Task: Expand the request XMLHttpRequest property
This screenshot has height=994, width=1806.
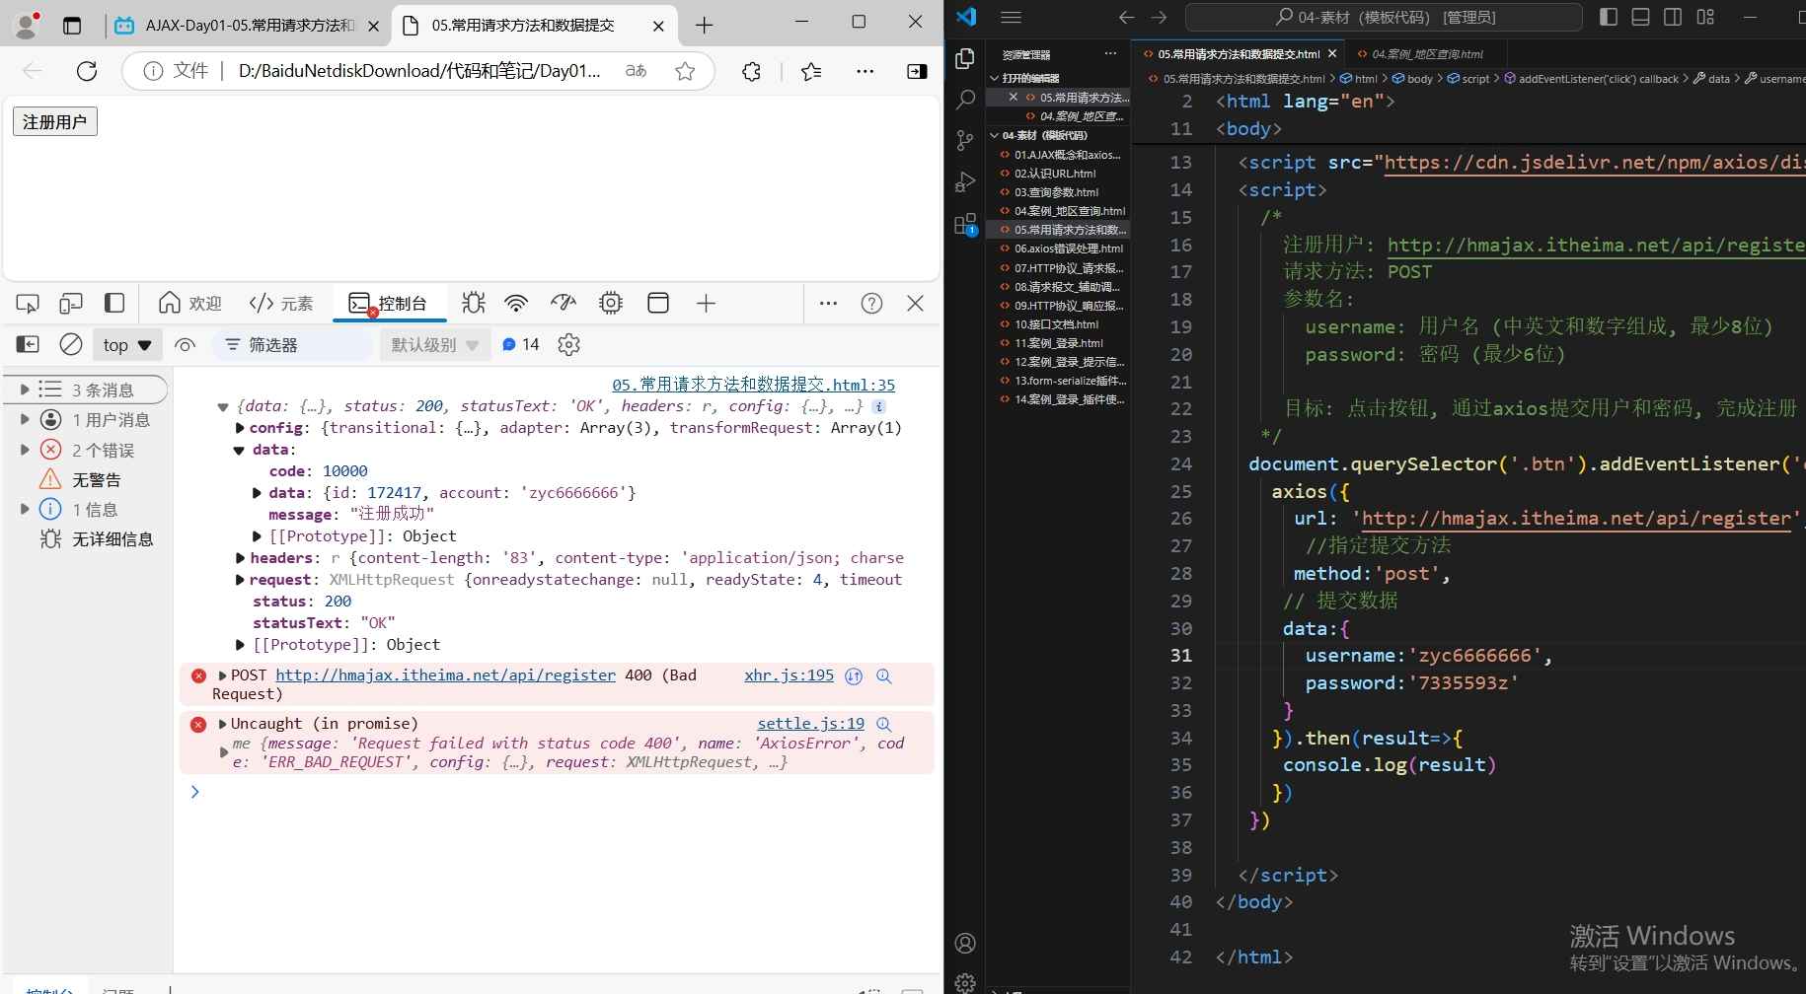Action: (x=240, y=580)
